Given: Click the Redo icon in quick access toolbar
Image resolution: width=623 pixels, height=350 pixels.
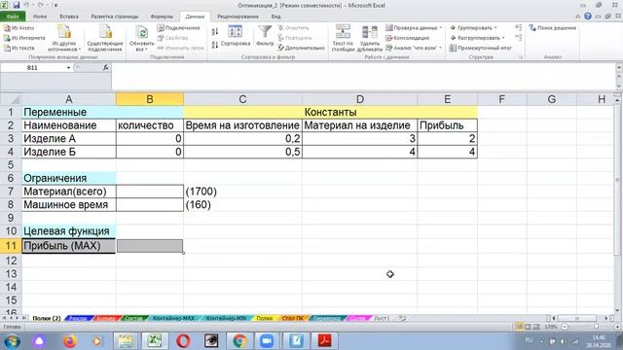Looking at the screenshot, I should tap(41, 5).
